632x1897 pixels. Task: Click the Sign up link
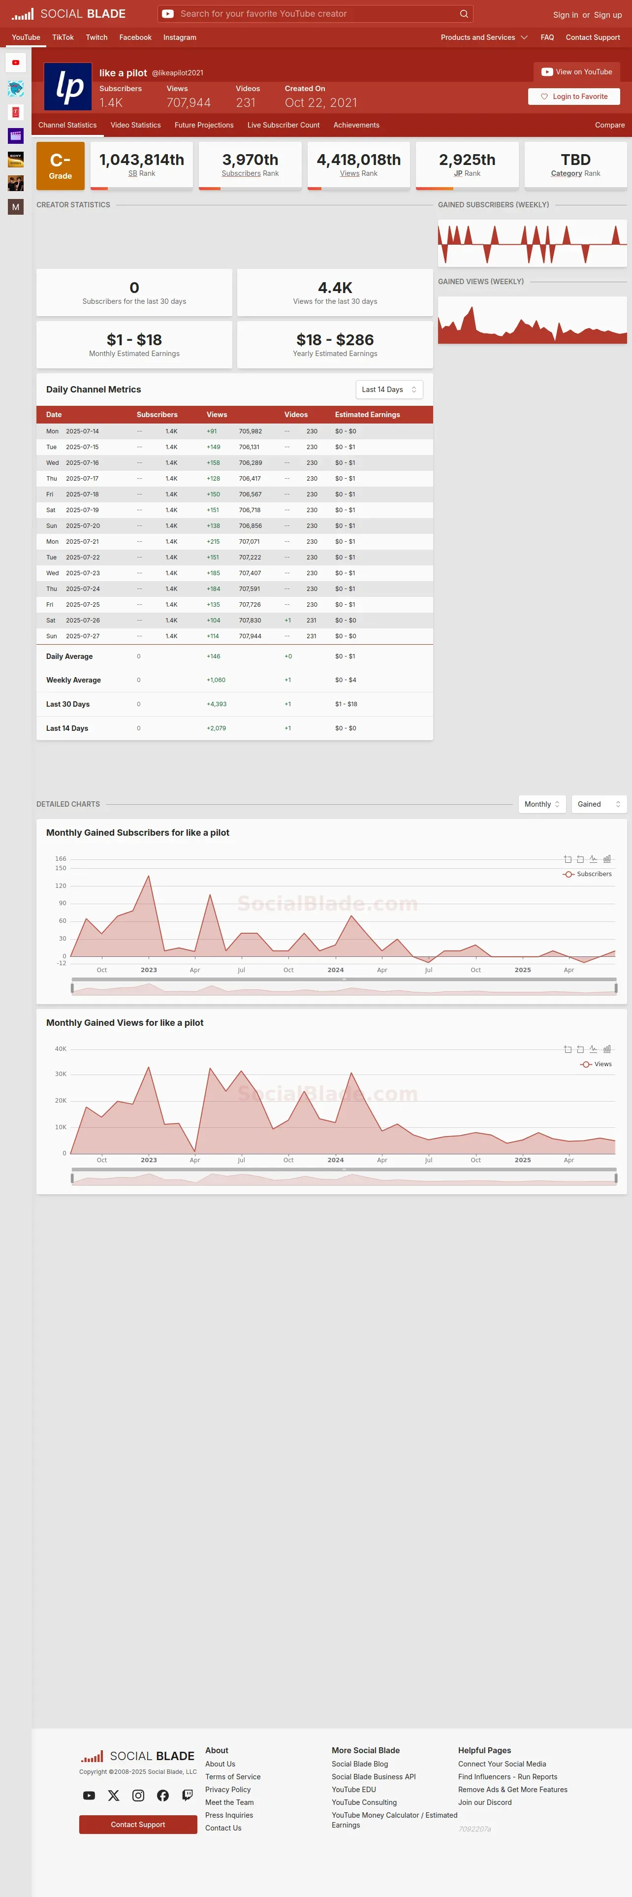[608, 15]
